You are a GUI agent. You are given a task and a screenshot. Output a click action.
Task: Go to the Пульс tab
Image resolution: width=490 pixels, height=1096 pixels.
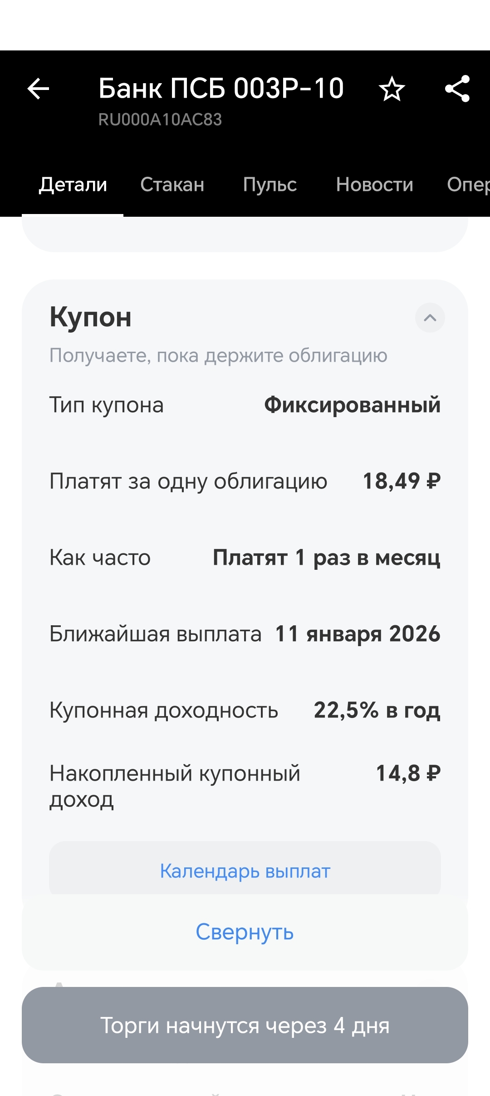(269, 185)
